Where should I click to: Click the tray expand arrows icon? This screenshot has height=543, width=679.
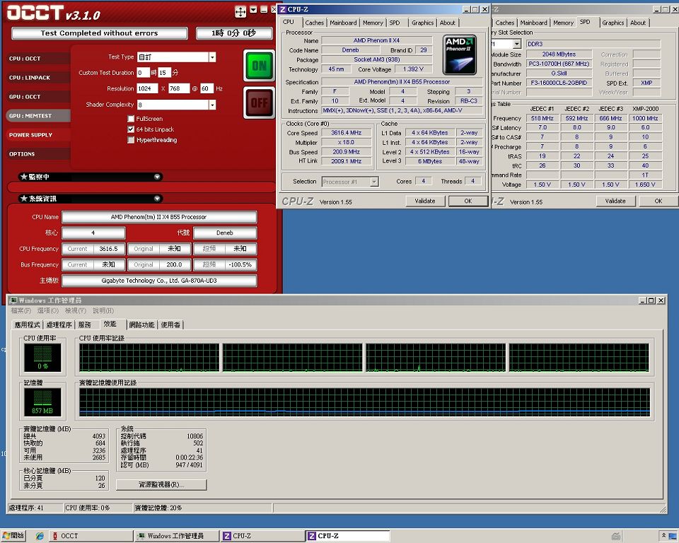pos(663,536)
